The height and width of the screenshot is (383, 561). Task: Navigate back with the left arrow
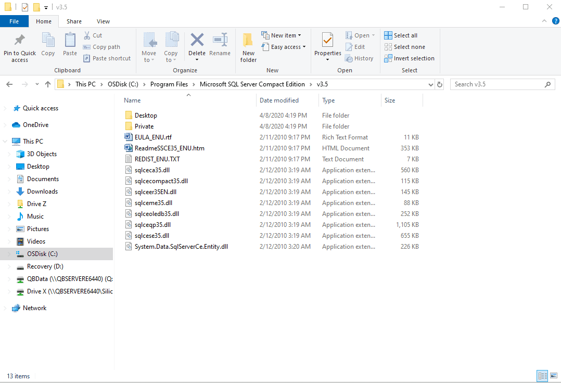point(10,84)
